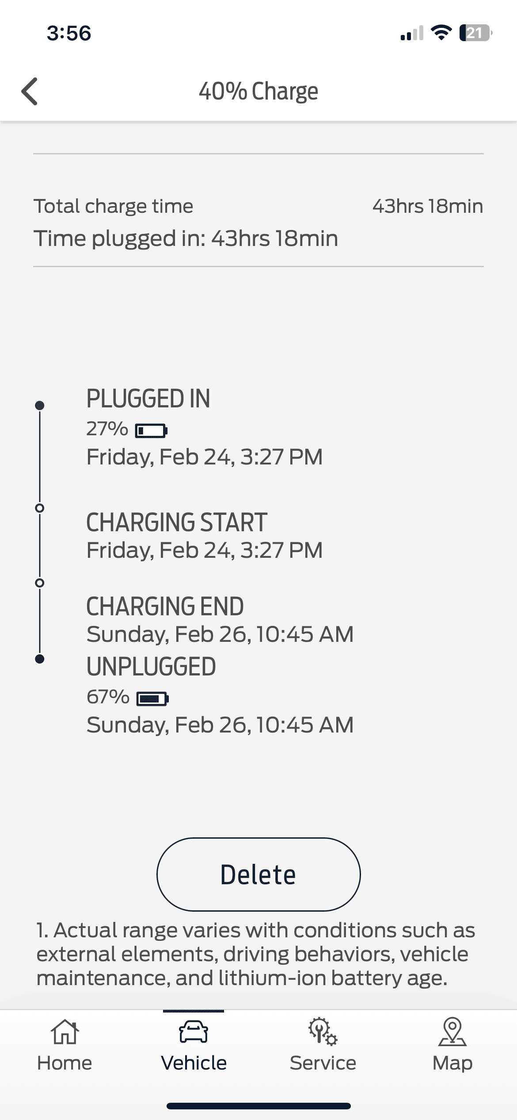Tap the back arrow chevron
This screenshot has width=517, height=1120.
click(30, 92)
